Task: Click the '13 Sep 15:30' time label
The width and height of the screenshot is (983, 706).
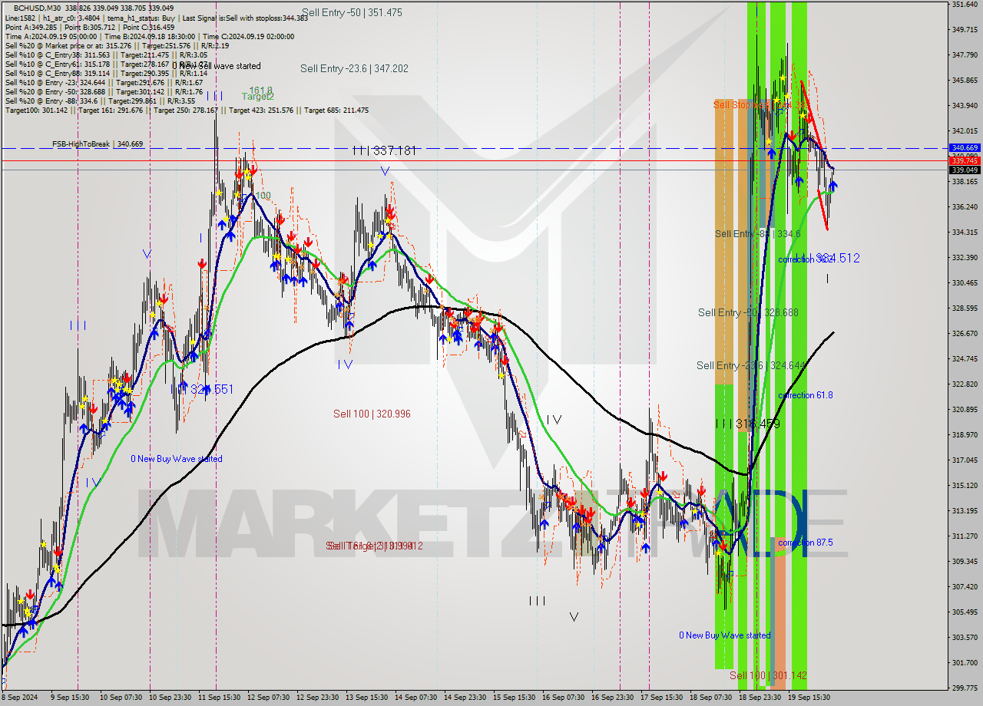Action: [366, 698]
